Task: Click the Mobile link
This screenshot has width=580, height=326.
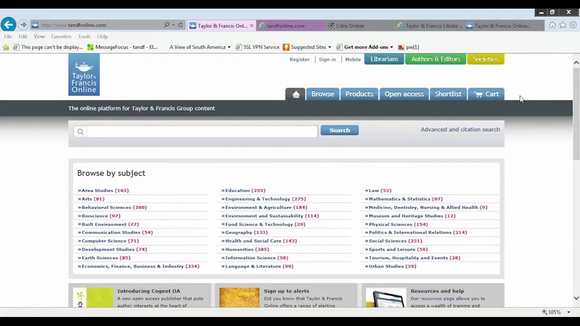Action: [x=353, y=59]
